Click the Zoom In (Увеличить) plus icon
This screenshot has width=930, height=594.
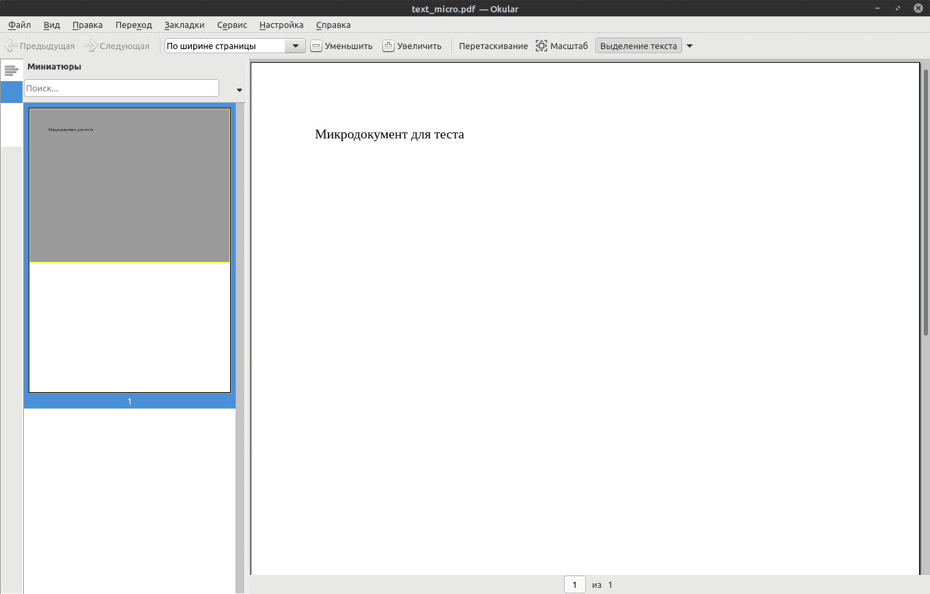[x=389, y=46]
